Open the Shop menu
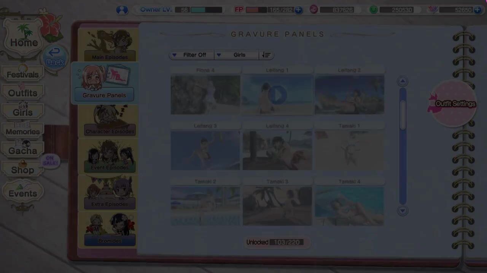Image resolution: width=487 pixels, height=273 pixels. [23, 169]
